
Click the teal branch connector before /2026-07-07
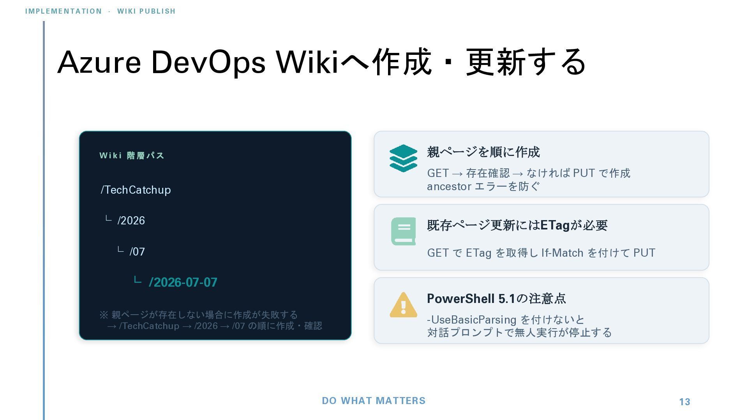(138, 280)
